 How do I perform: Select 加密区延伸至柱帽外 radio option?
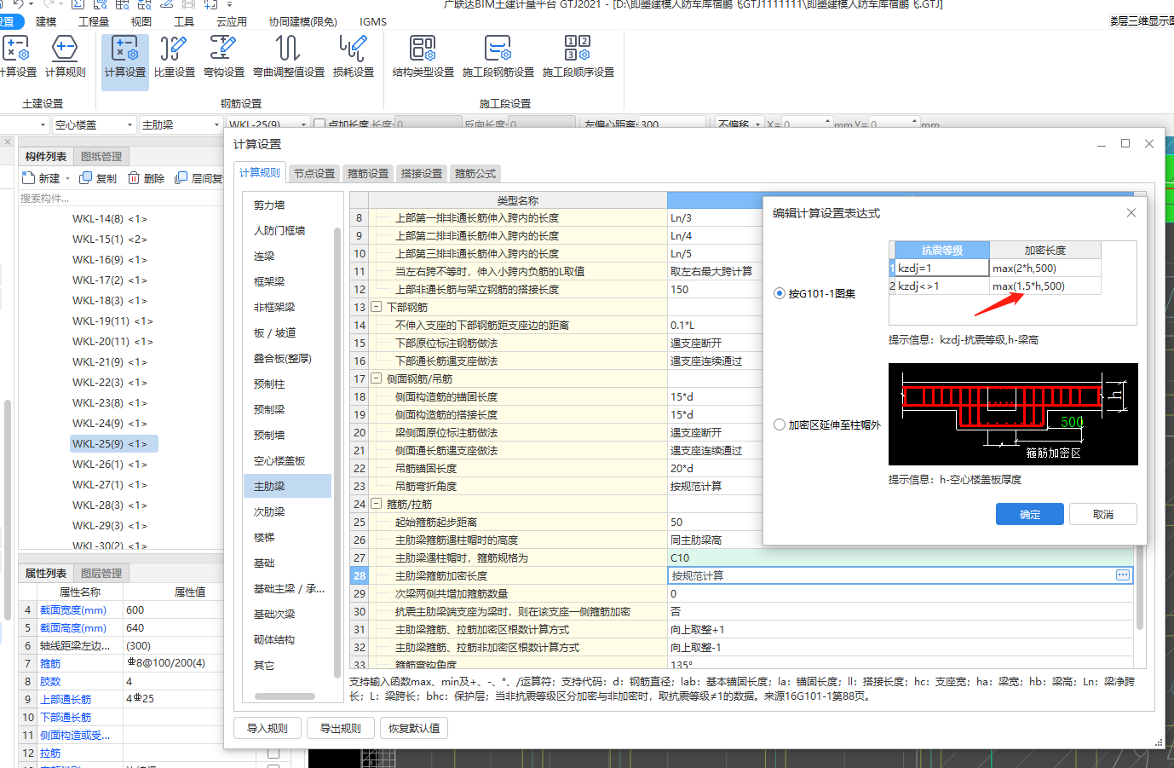click(x=779, y=424)
